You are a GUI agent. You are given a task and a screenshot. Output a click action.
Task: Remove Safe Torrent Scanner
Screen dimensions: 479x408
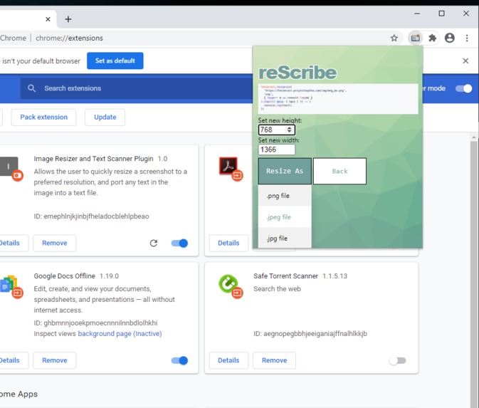point(274,360)
